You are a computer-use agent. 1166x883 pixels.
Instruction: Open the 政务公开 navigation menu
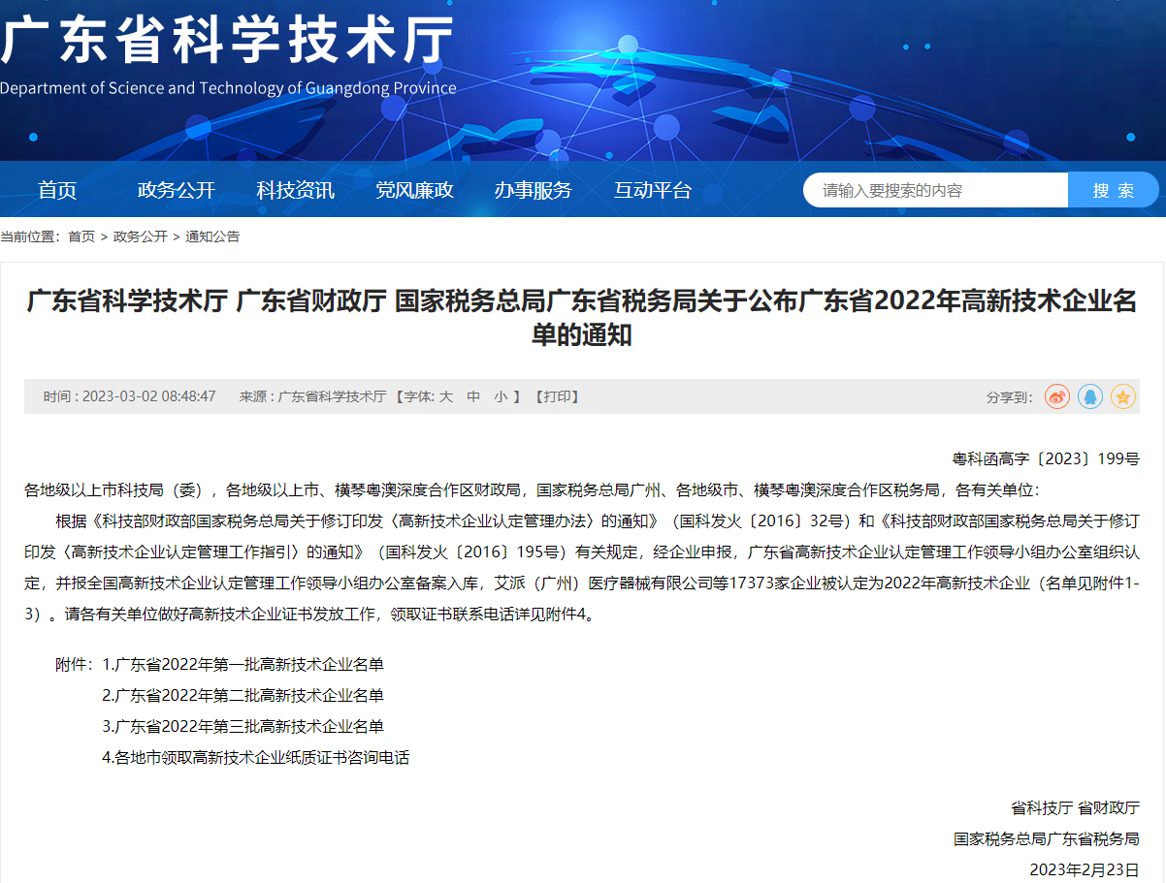coord(176,190)
